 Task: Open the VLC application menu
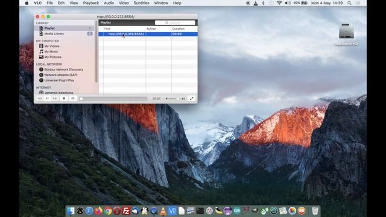pyautogui.click(x=37, y=3)
